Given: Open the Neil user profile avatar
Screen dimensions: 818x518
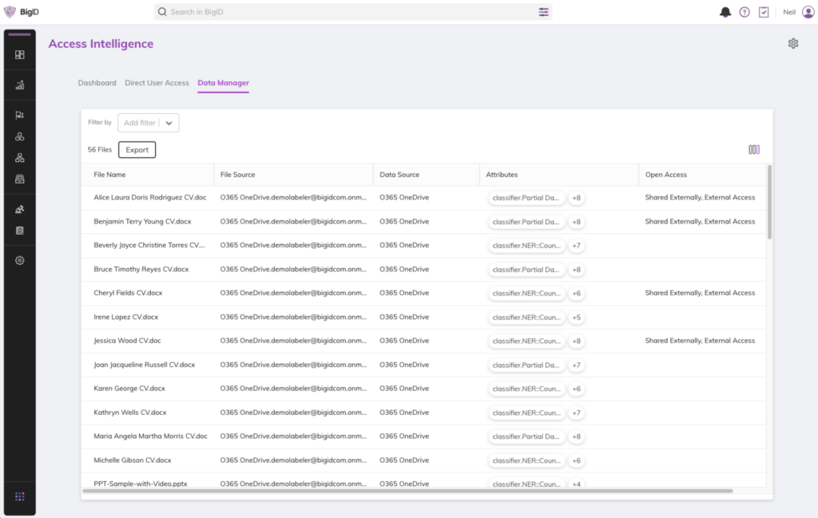Looking at the screenshot, I should (x=808, y=12).
